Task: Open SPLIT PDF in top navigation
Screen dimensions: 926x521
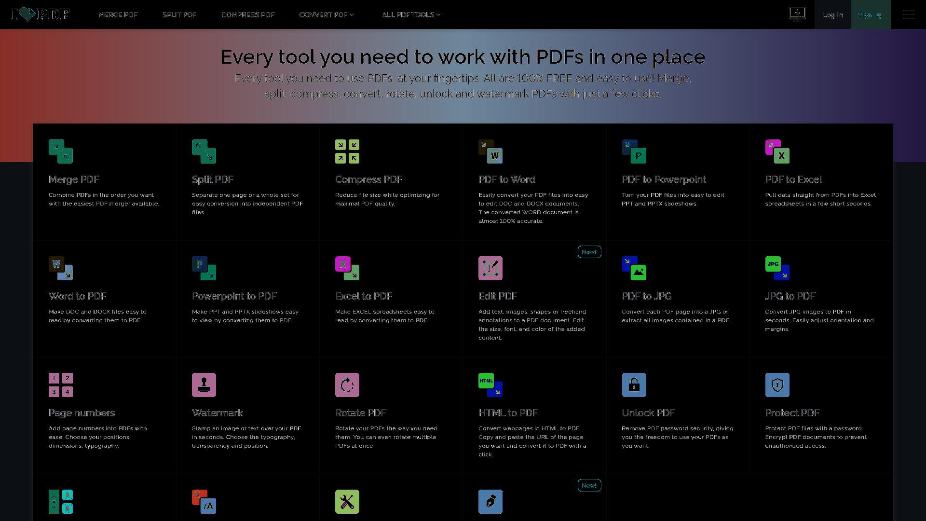Action: [x=179, y=15]
